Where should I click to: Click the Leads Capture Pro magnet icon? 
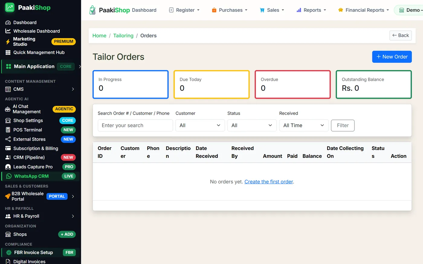tap(8, 167)
